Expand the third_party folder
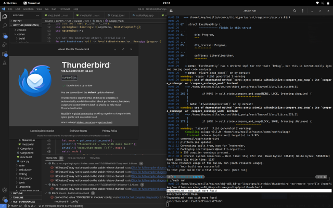Screen dimensions: 333x208 (x=25, y=178)
